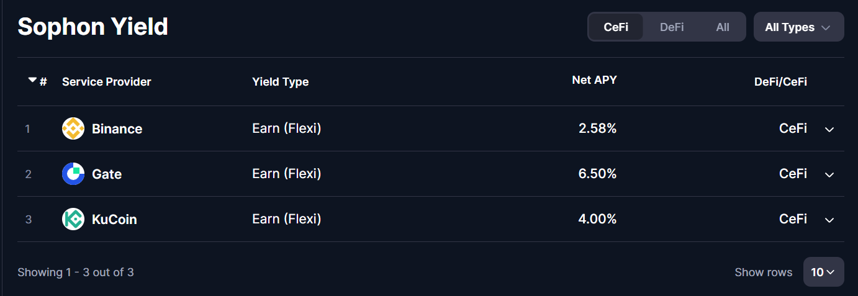The image size is (858, 296).
Task: Select the CeFi filter tab
Action: [616, 27]
